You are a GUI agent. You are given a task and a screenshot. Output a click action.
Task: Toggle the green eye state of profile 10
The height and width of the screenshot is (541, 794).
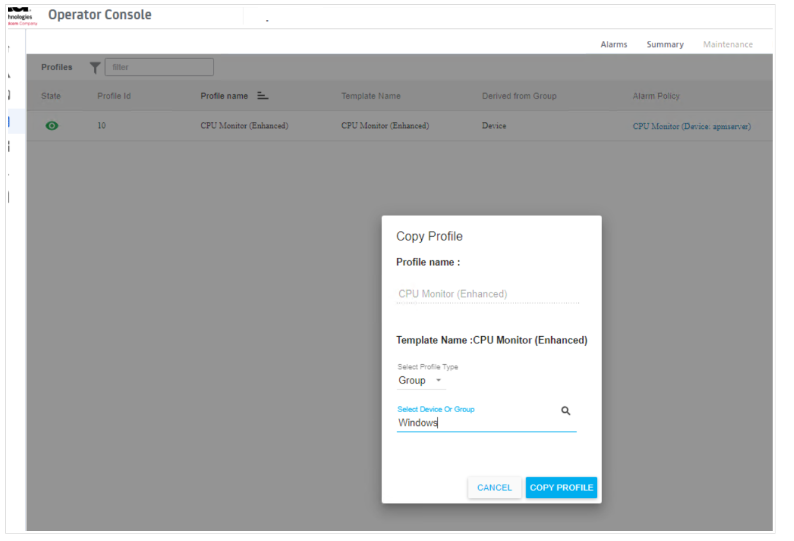[x=52, y=126]
